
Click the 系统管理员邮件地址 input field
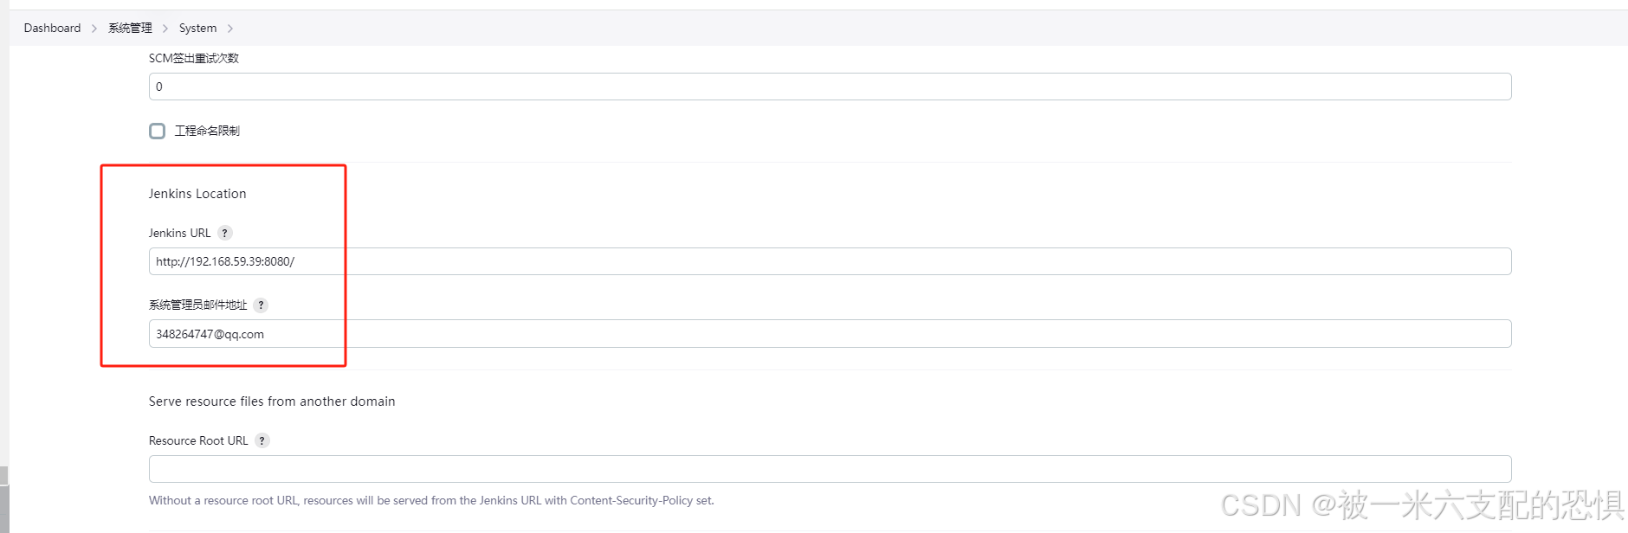(830, 334)
